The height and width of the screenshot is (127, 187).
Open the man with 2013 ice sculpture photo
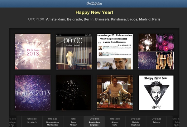tap(115, 93)
